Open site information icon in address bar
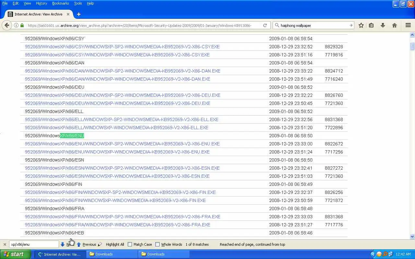 tap(16, 25)
